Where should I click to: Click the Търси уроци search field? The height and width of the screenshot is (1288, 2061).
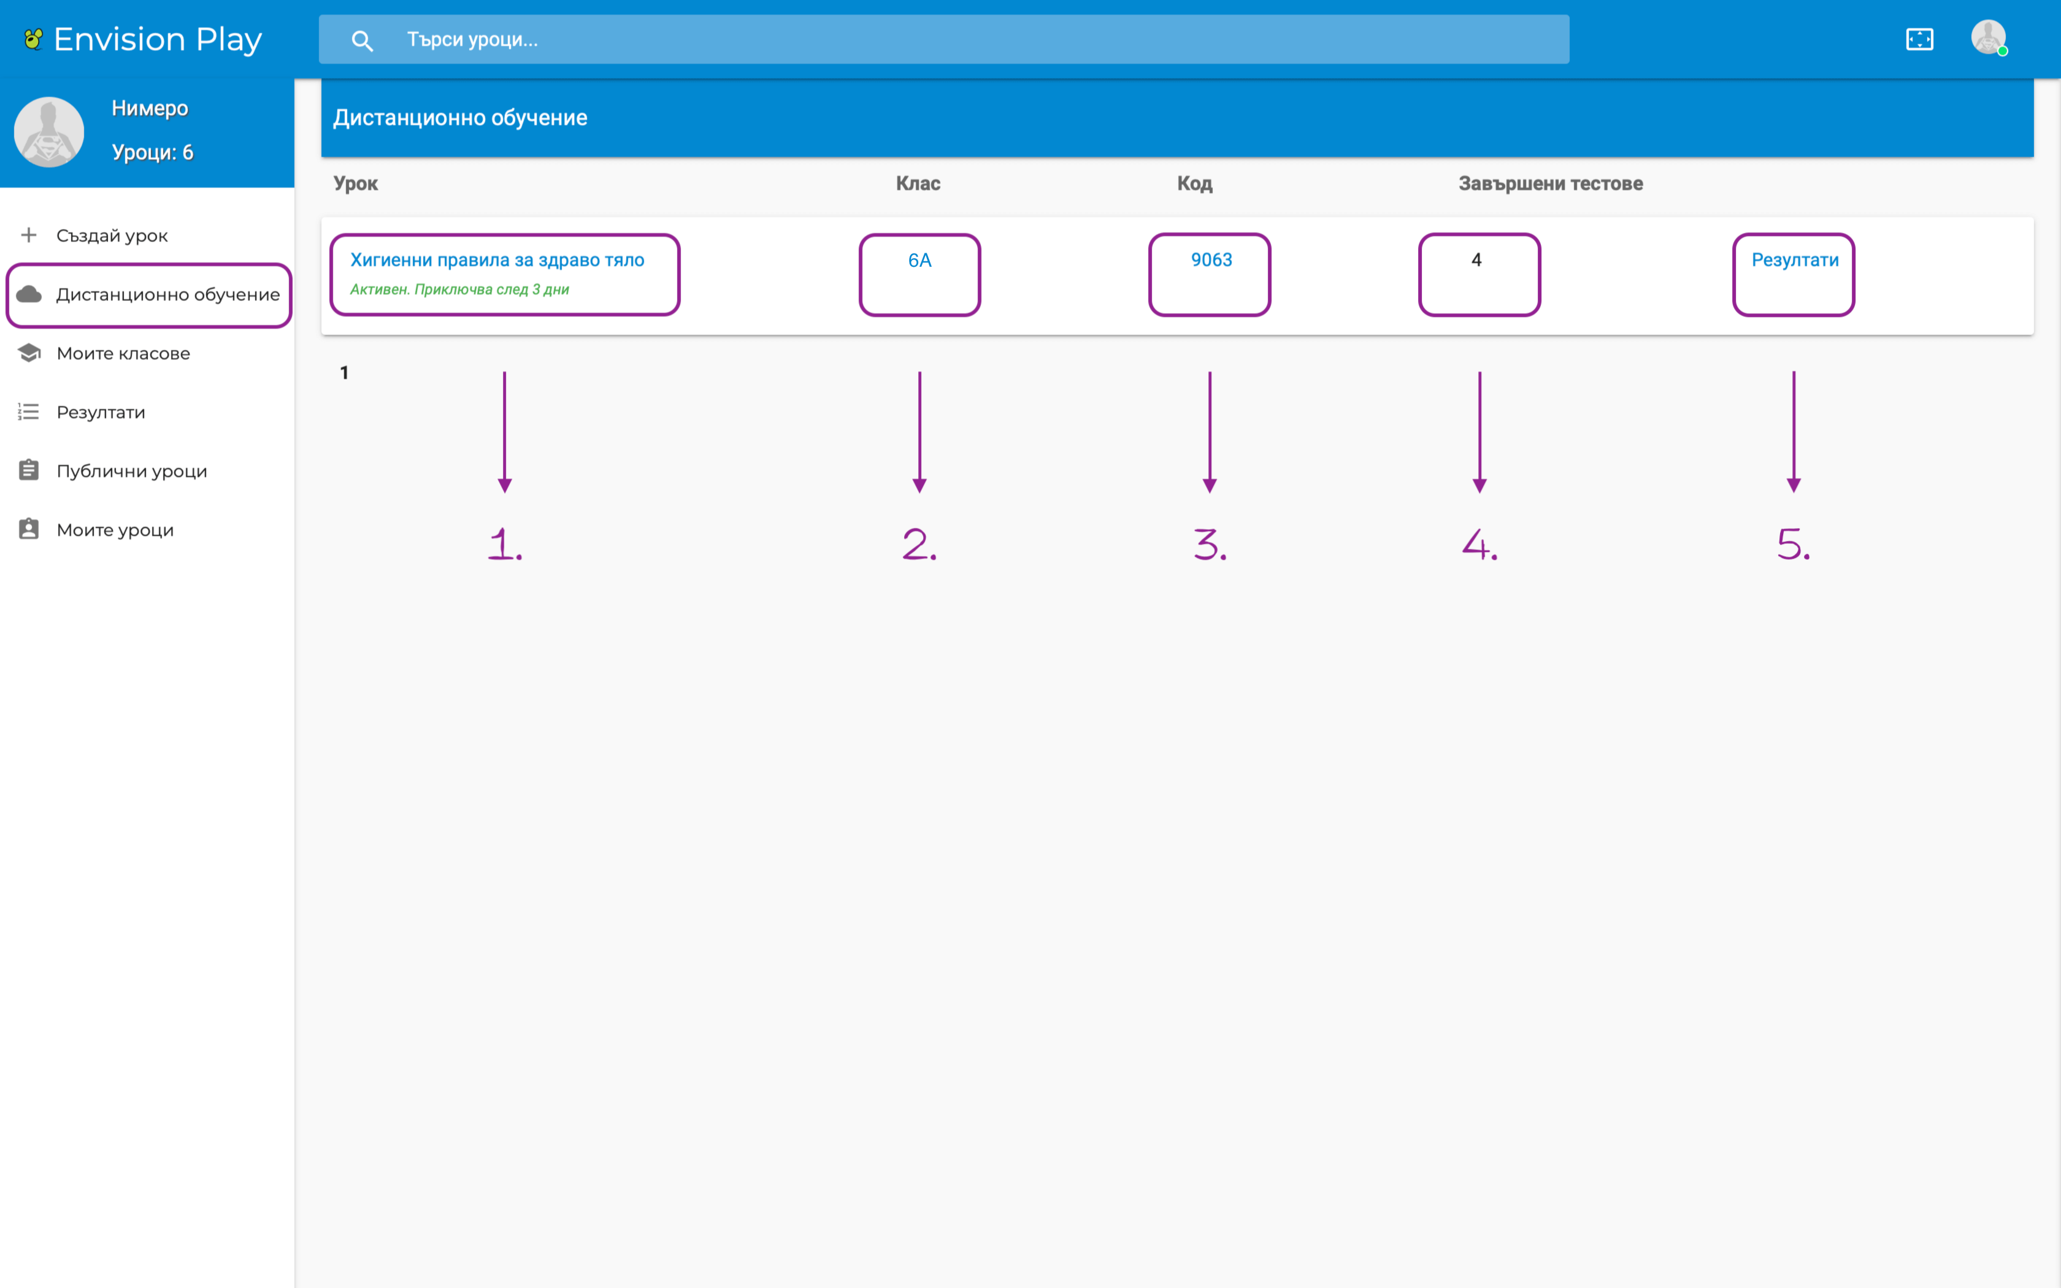click(x=937, y=40)
